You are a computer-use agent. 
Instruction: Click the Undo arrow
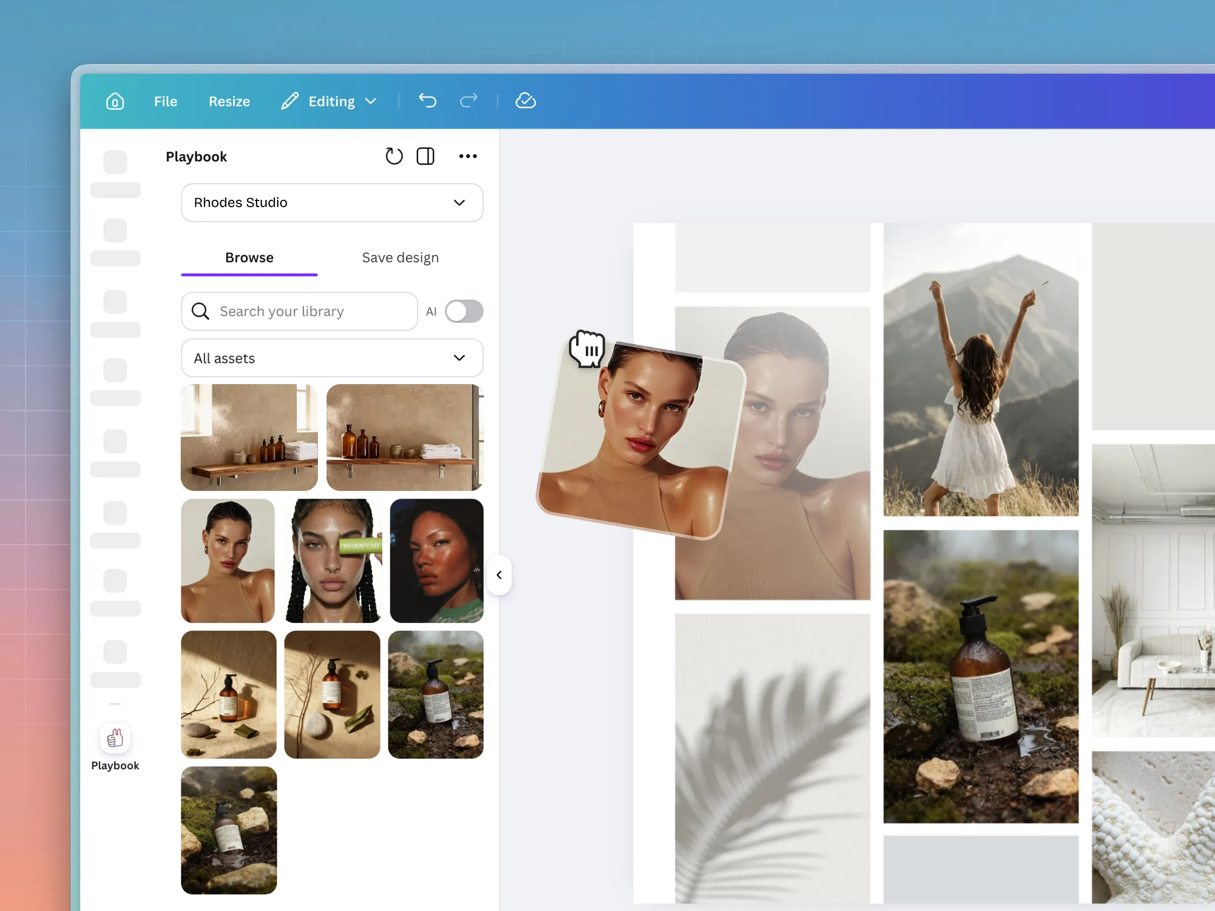pyautogui.click(x=427, y=101)
